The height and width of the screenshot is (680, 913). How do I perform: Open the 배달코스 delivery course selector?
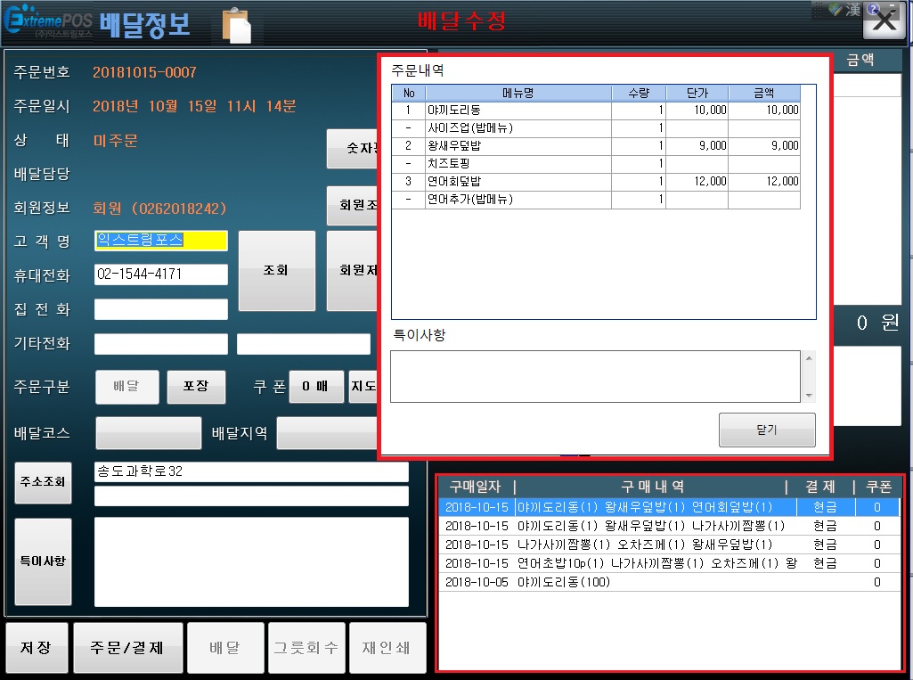click(x=149, y=433)
